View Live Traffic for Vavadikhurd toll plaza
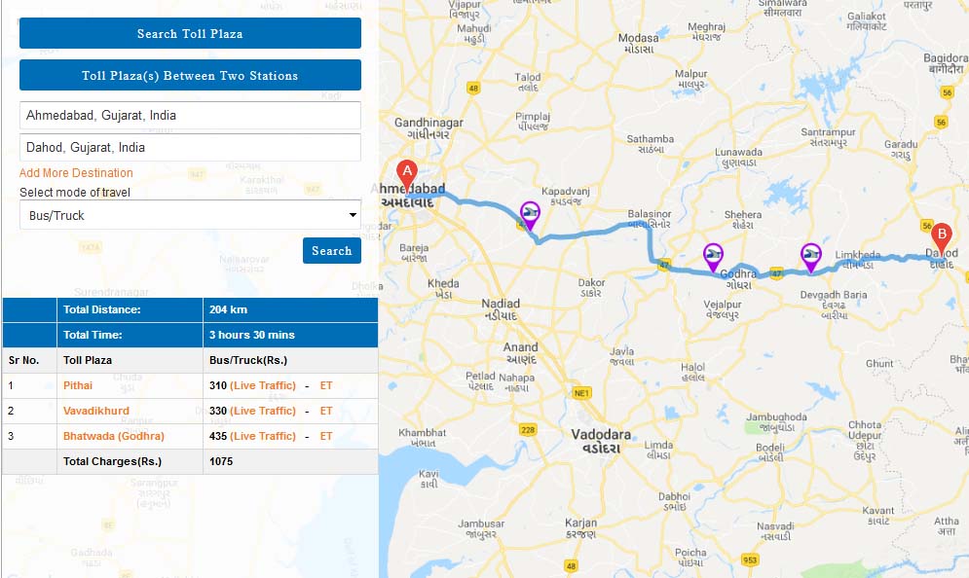The image size is (969, 578). [263, 412]
